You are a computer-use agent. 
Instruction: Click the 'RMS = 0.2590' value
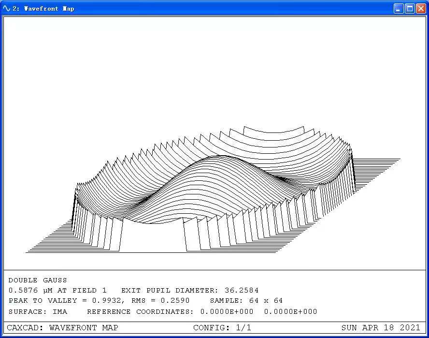tap(160, 300)
